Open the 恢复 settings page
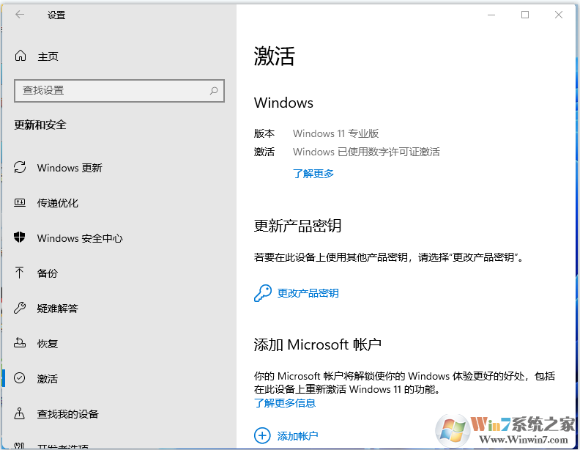580x450 pixels. tap(48, 344)
